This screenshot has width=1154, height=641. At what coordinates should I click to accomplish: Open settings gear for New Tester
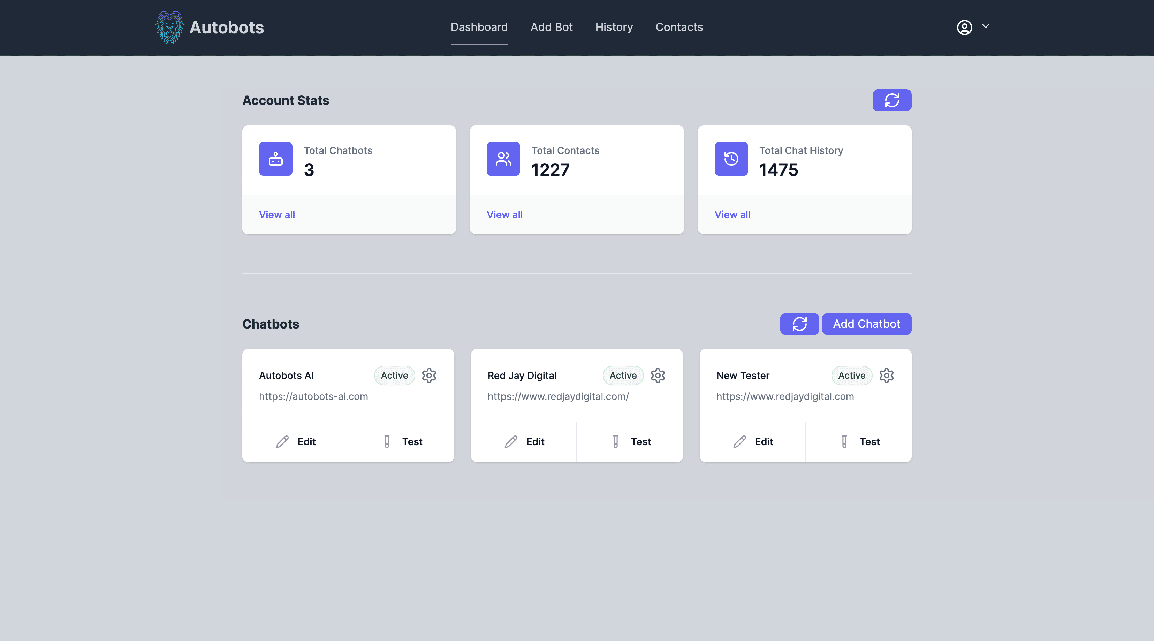886,376
